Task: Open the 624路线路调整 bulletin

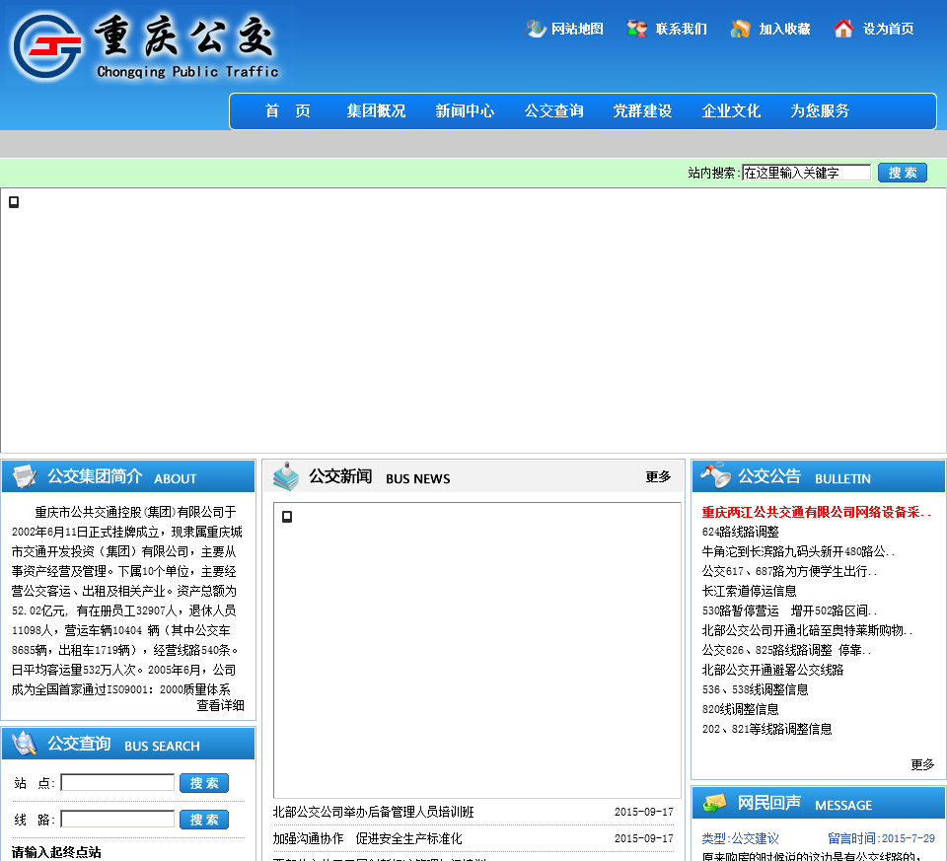Action: (x=741, y=532)
